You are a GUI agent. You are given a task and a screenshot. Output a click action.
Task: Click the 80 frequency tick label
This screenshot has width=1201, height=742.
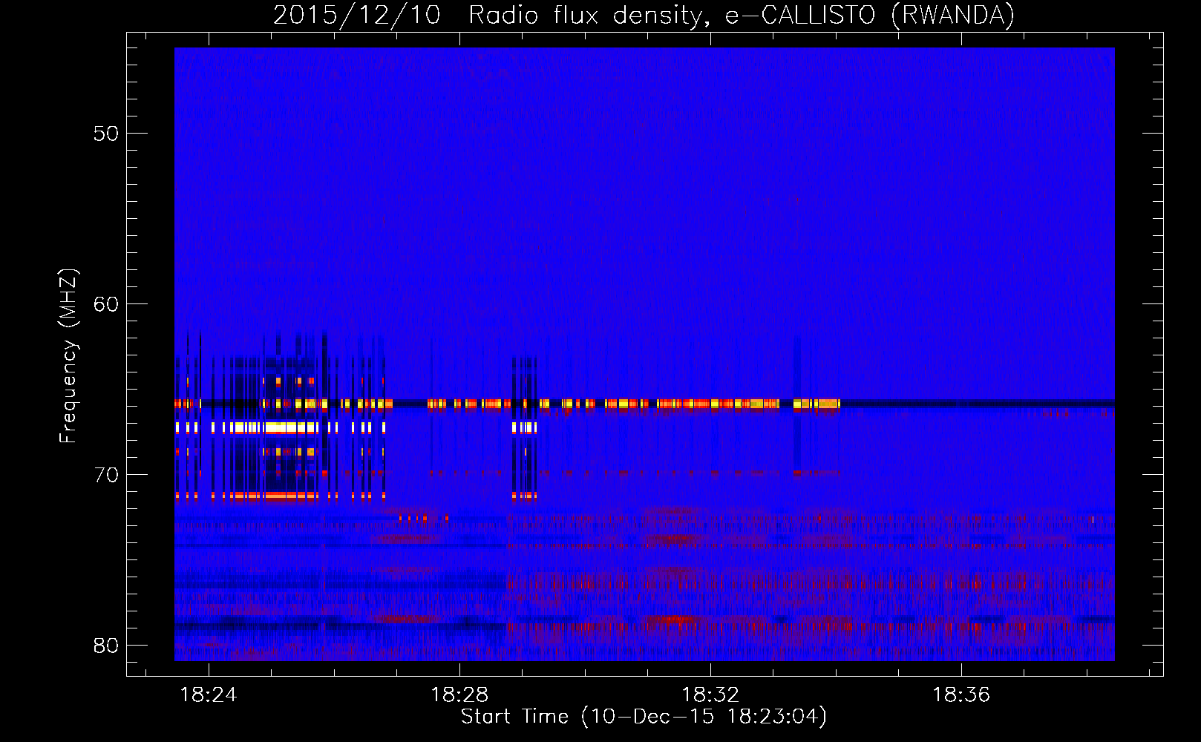click(106, 646)
